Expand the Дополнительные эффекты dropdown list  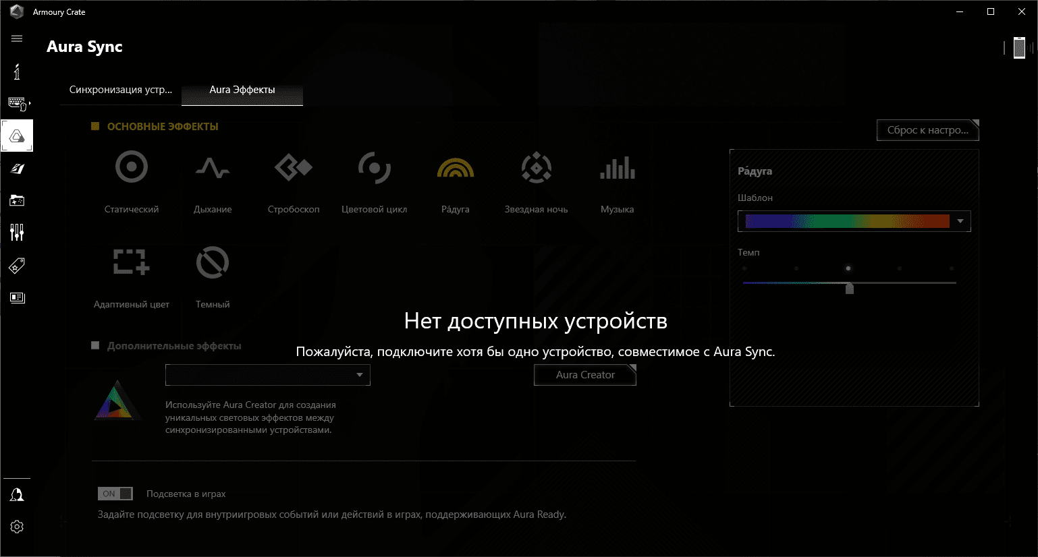[268, 375]
